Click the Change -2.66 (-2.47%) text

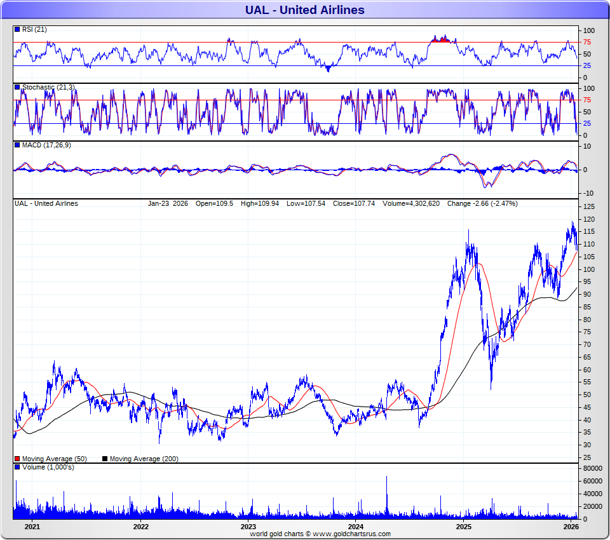(482, 203)
